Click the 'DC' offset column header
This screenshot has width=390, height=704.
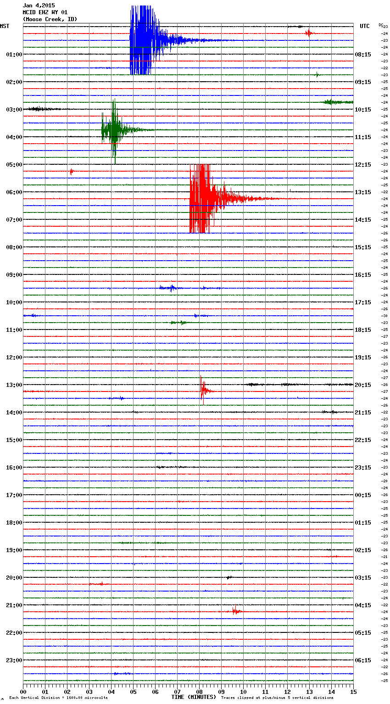click(x=381, y=25)
